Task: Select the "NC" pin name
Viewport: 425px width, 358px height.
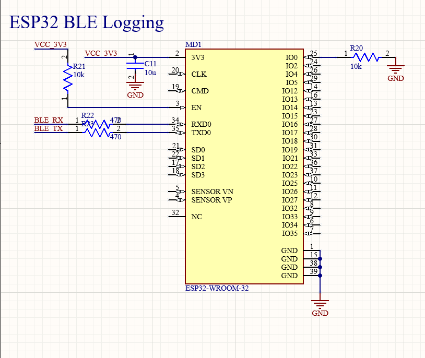Action: (x=196, y=217)
